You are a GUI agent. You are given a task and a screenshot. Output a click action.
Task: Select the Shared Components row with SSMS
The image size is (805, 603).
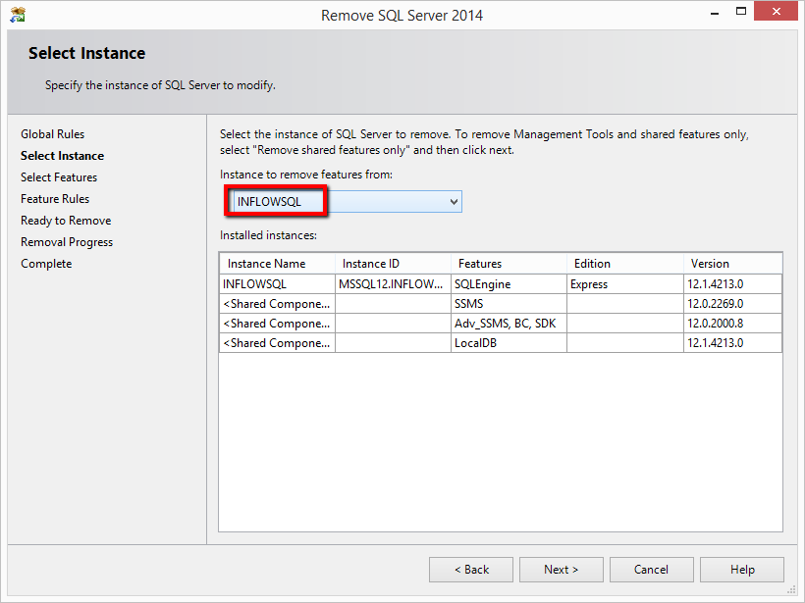coord(501,304)
